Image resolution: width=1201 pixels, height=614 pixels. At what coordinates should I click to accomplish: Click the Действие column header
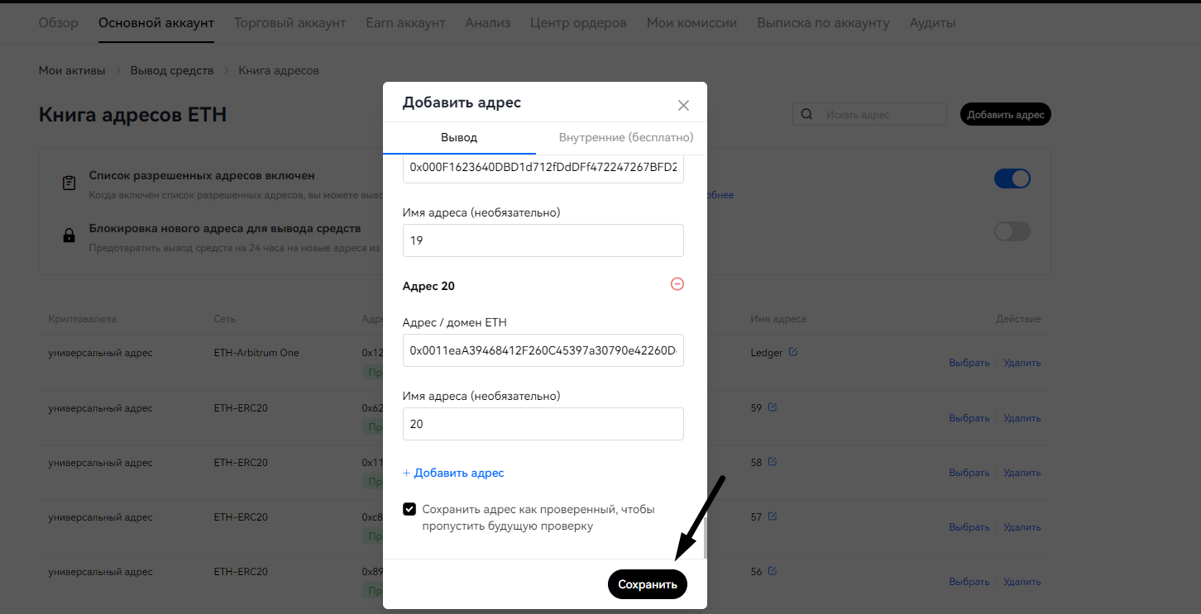coord(1018,319)
